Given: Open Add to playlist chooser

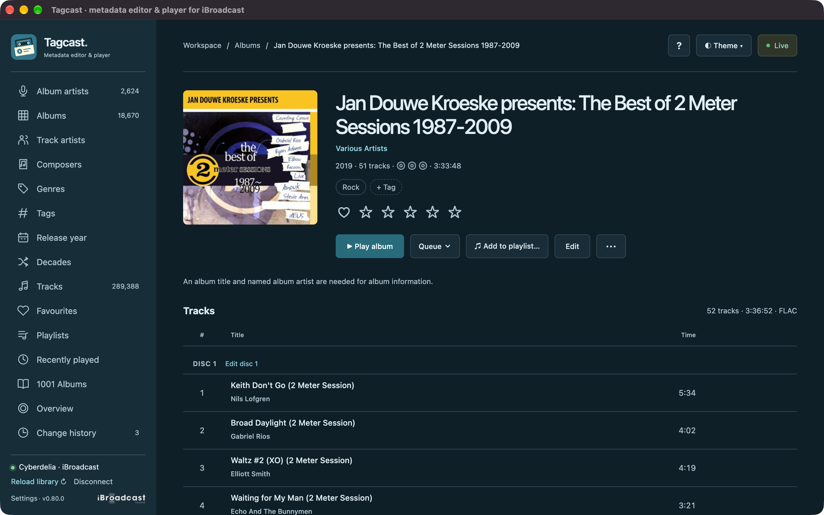Looking at the screenshot, I should click(x=507, y=246).
